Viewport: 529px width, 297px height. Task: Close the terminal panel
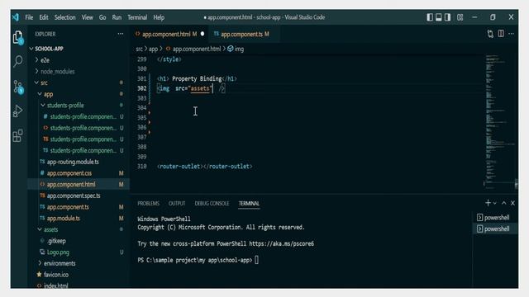point(512,203)
